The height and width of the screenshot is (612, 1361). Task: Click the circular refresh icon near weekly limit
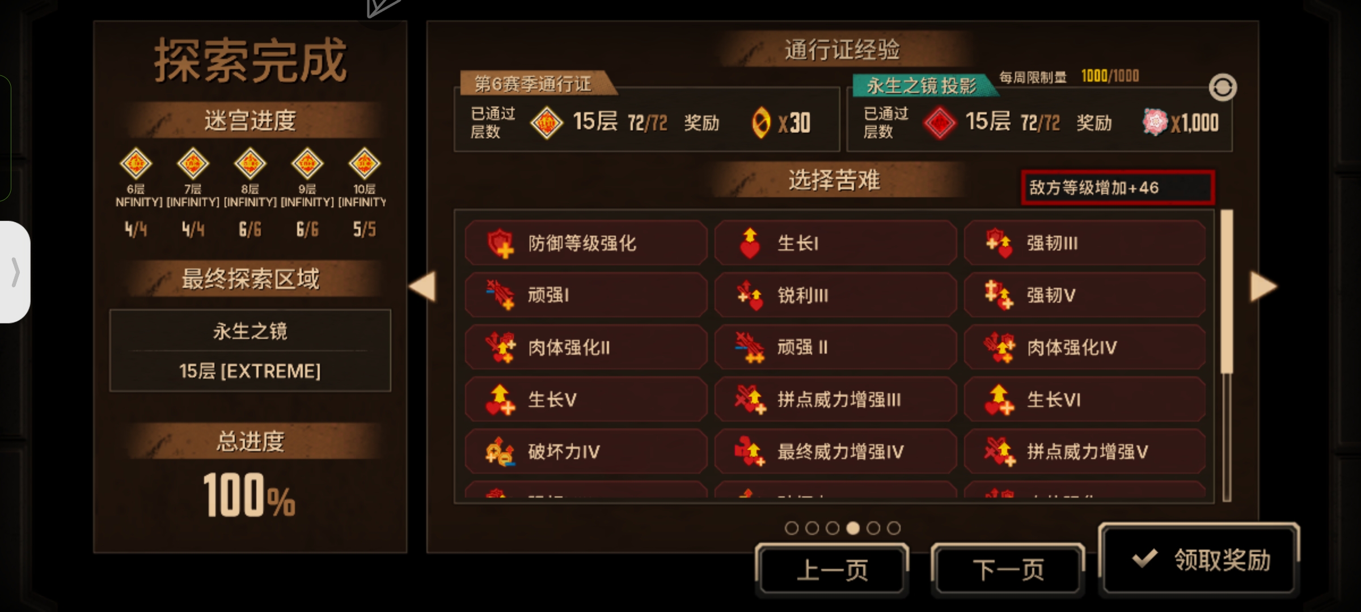(x=1222, y=88)
